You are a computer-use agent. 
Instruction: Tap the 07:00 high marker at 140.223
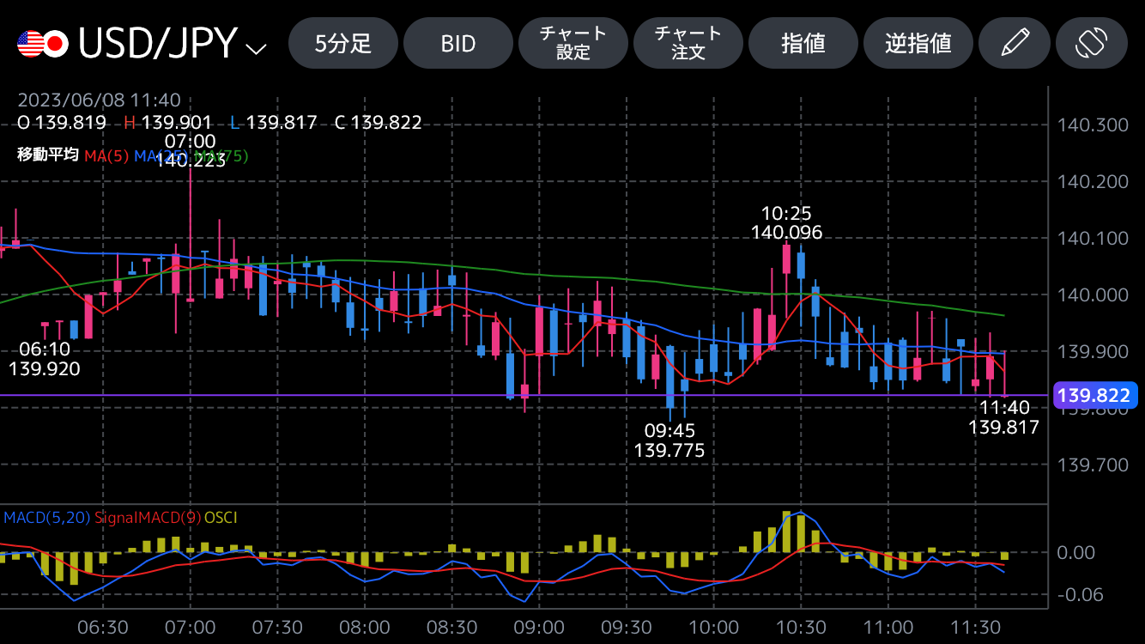[x=191, y=150]
